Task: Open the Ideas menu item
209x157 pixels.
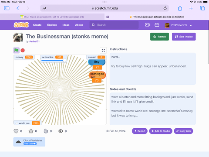Action: (66, 25)
